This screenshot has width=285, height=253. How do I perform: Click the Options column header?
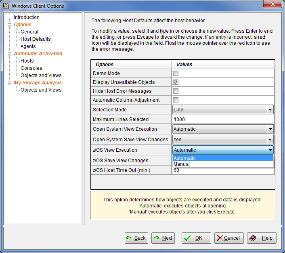(x=131, y=65)
